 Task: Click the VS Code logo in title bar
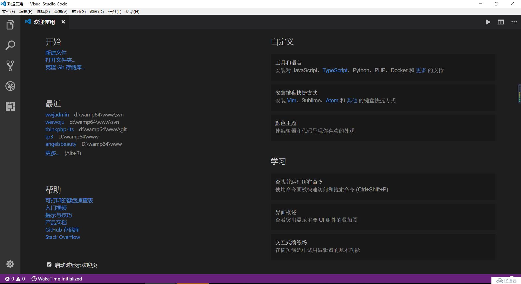coord(3,4)
